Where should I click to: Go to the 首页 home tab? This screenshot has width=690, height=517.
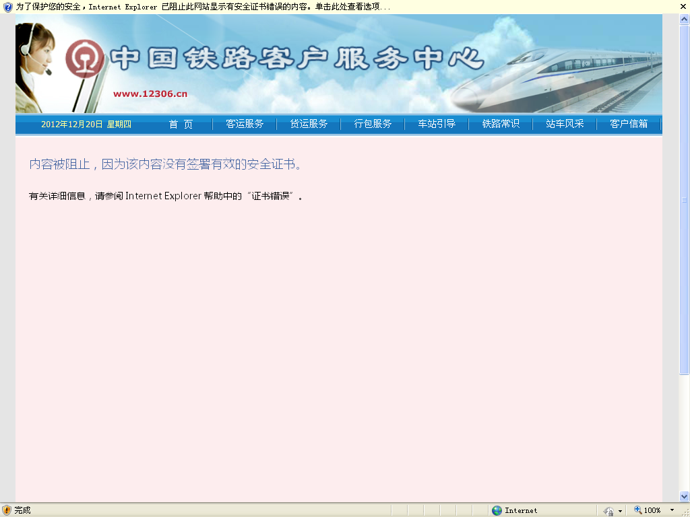coord(181,124)
